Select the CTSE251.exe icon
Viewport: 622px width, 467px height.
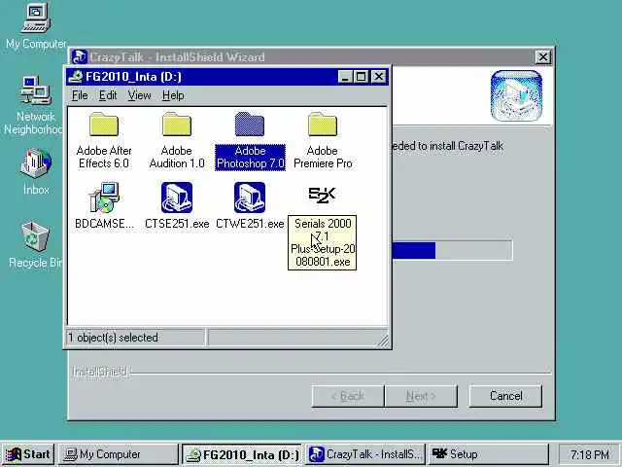click(x=177, y=198)
